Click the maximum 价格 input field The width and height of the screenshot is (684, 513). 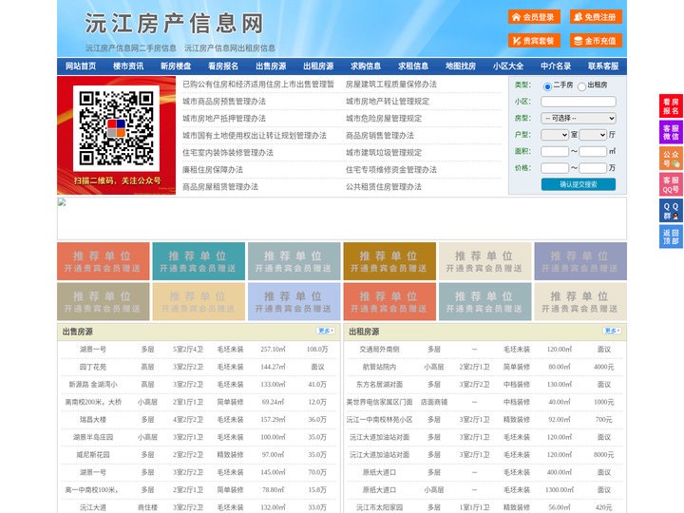coord(593,168)
